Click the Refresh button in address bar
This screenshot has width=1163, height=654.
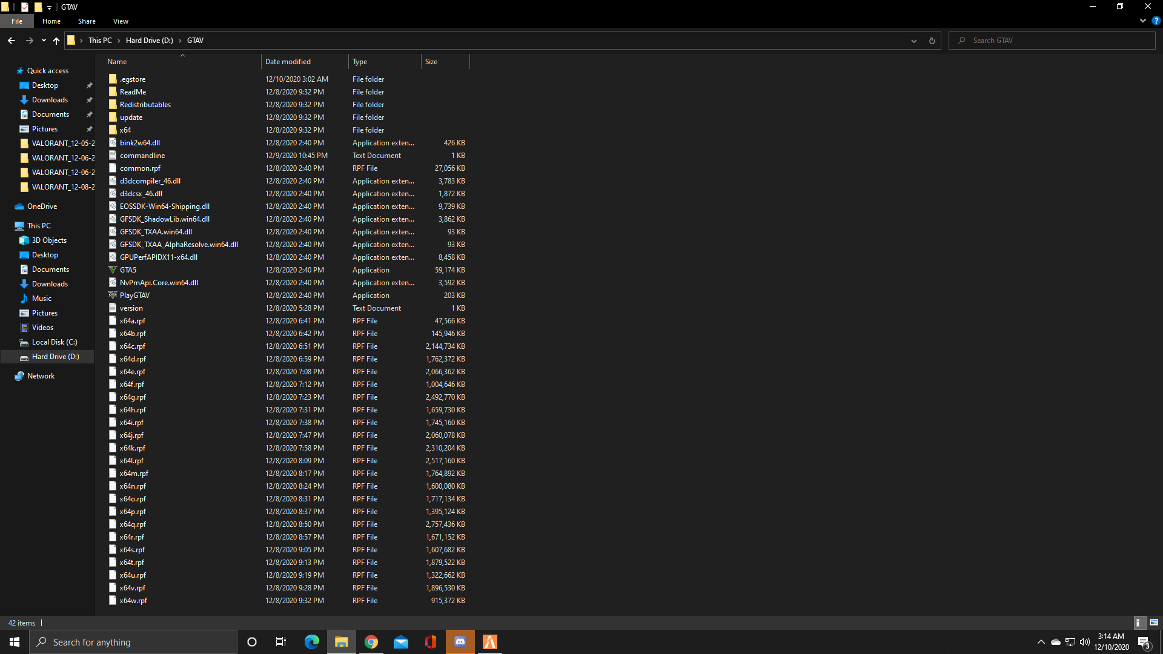pyautogui.click(x=932, y=41)
